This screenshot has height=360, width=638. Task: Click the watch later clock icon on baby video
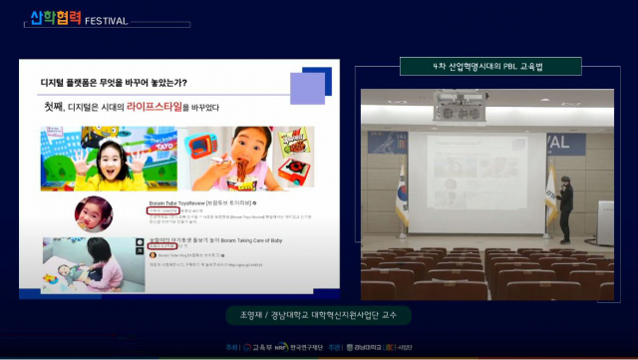click(x=140, y=242)
